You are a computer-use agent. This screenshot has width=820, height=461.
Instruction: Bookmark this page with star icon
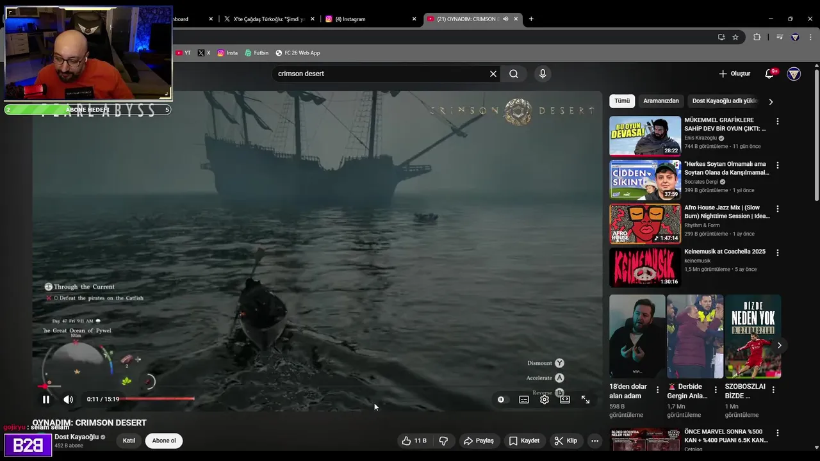735,37
